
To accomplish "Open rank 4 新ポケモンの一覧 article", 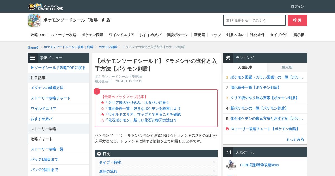I will (259, 108).
